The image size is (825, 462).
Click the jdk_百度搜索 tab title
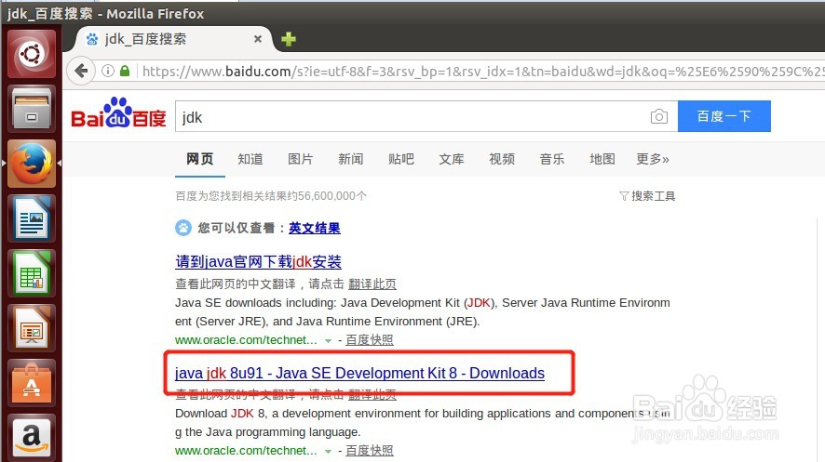(145, 39)
